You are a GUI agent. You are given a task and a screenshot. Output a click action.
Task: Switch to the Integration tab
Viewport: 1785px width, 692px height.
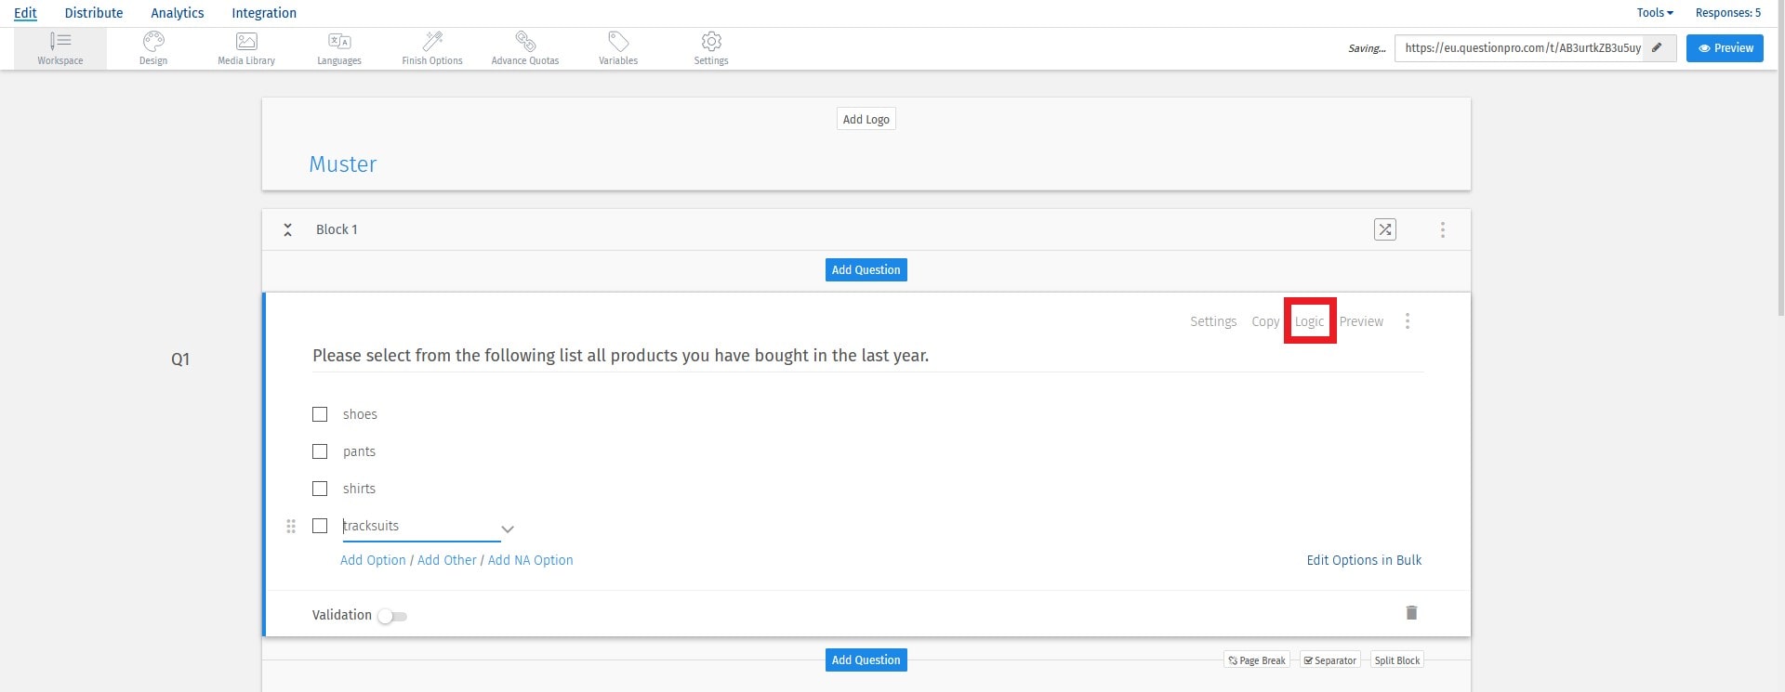pyautogui.click(x=264, y=13)
